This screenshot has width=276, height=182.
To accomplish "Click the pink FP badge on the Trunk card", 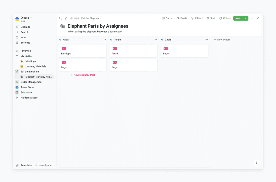I will (114, 48).
